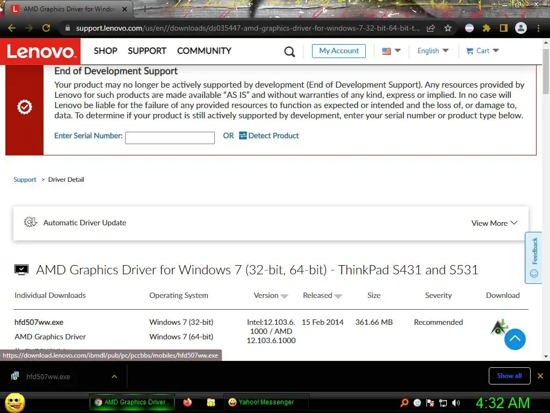Click the scrollbar down arrow
550x413 pixels.
(546, 357)
